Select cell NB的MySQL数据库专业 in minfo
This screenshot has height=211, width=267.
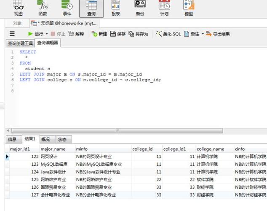tap(103, 164)
